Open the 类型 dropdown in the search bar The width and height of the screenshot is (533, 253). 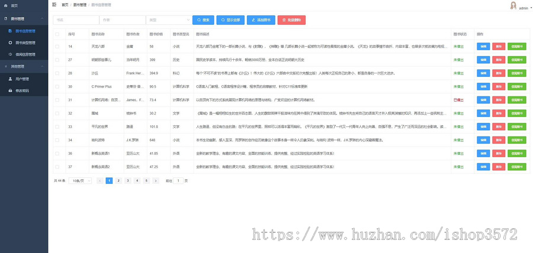tap(169, 20)
